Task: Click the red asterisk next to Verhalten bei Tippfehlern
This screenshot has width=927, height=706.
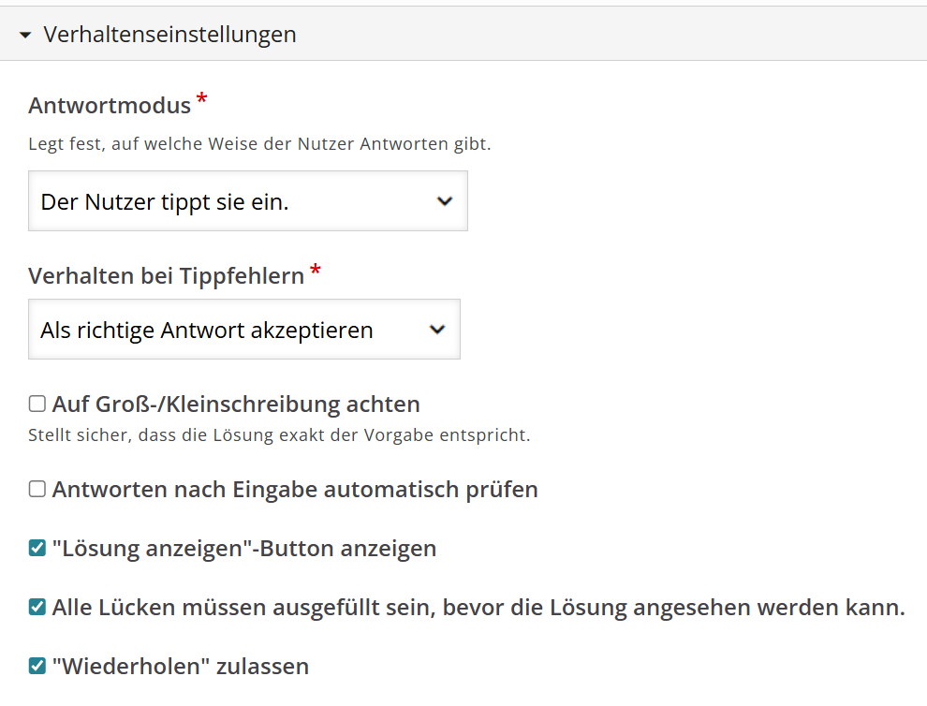Action: (315, 272)
